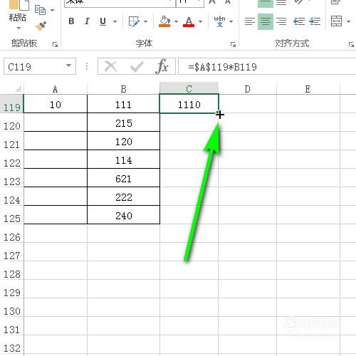This screenshot has height=356, width=356.
Task: Expand the phonetic guide dropdown arrow
Action: [231, 21]
